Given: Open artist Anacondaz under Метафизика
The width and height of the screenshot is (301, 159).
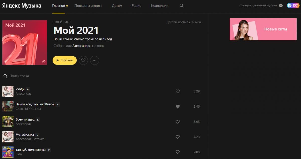Looking at the screenshot, I should 23,139.
